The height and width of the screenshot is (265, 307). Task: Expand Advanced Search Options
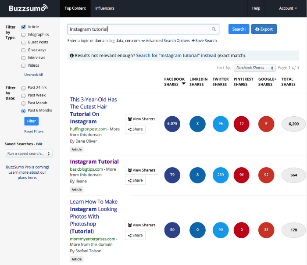[166, 41]
